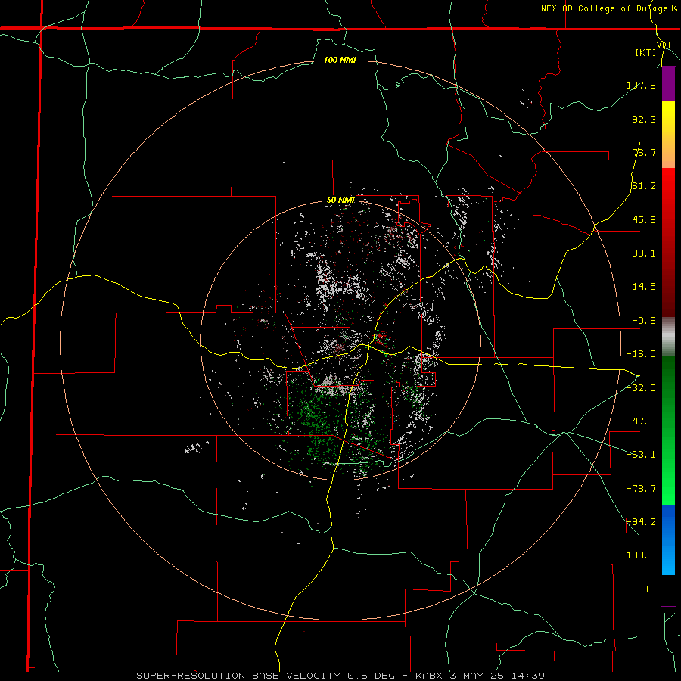The image size is (681, 681).
Task: Click the 45.6 velocity scale value
Action: pyautogui.click(x=644, y=219)
